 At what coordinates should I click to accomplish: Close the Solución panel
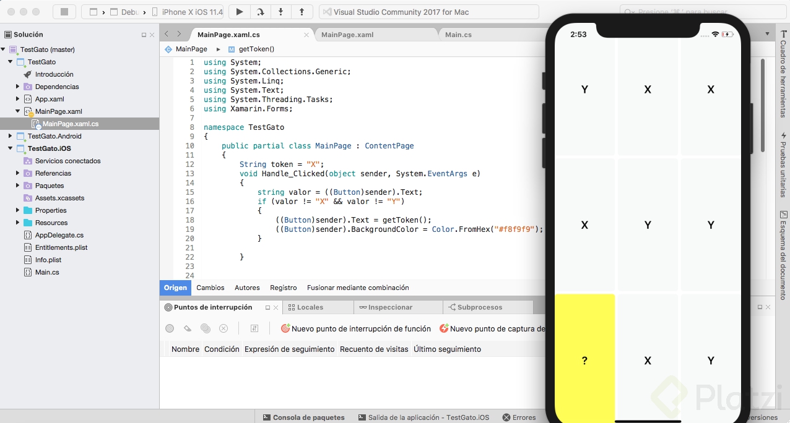(152, 35)
